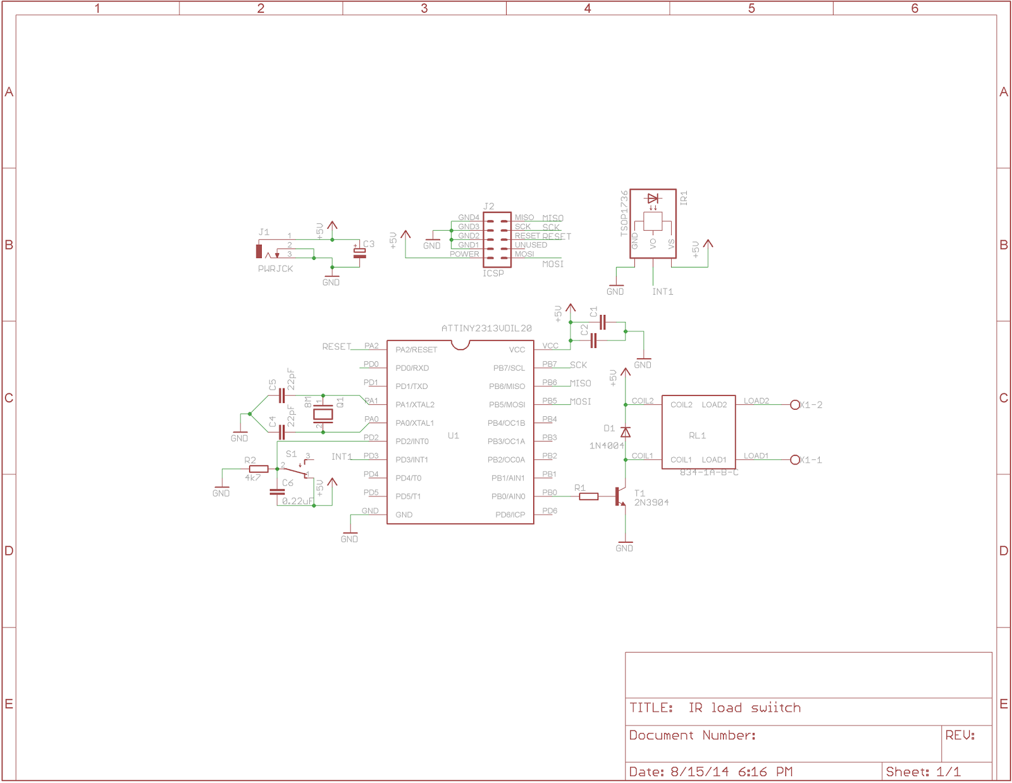Viewport: 1012px width, 783px height.
Task: Select the PB7/SCL pin name
Action: click(509, 368)
